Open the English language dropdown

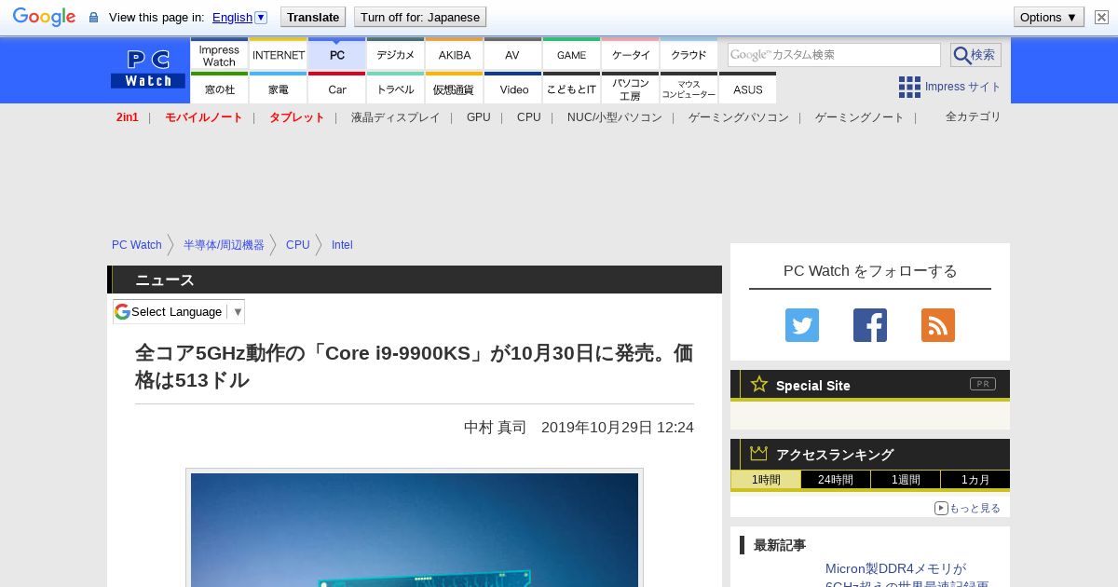pos(239,17)
